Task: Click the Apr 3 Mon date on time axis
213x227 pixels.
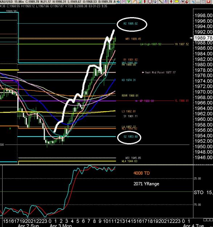Action: tap(61, 226)
